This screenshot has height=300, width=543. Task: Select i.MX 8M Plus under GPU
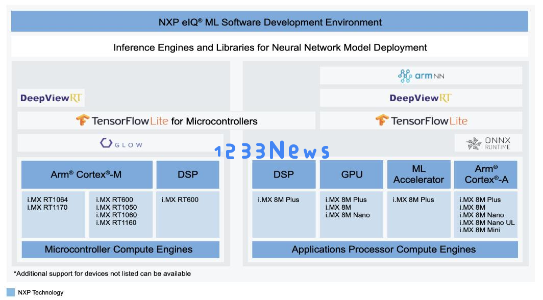coord(346,199)
